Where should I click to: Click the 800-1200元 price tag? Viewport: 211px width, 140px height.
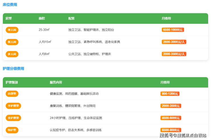pos(170,94)
